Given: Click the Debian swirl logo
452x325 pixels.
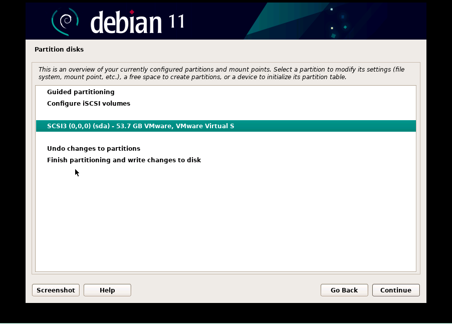Looking at the screenshot, I should [x=64, y=21].
